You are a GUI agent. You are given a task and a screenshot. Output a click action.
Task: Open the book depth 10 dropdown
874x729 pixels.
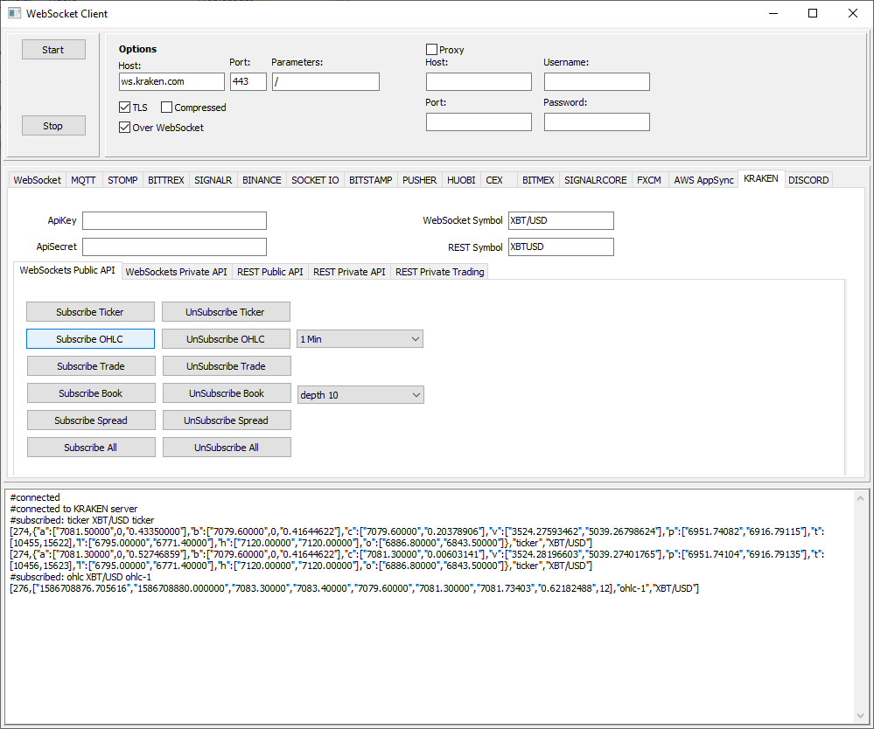coord(360,395)
